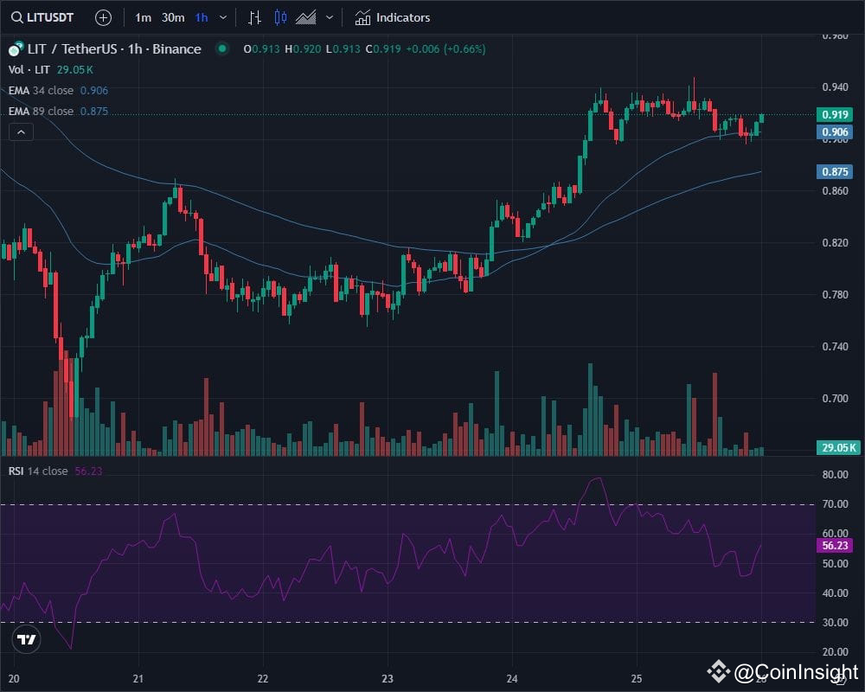Image resolution: width=865 pixels, height=692 pixels.
Task: Click the LITUSDT symbol name
Action: [48, 17]
